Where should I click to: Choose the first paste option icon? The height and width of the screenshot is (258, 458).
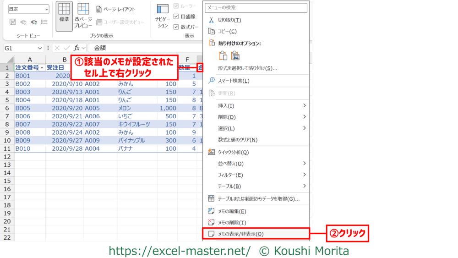[x=223, y=55]
